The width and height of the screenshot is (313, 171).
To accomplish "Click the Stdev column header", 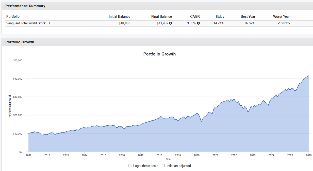I will coord(220,17).
